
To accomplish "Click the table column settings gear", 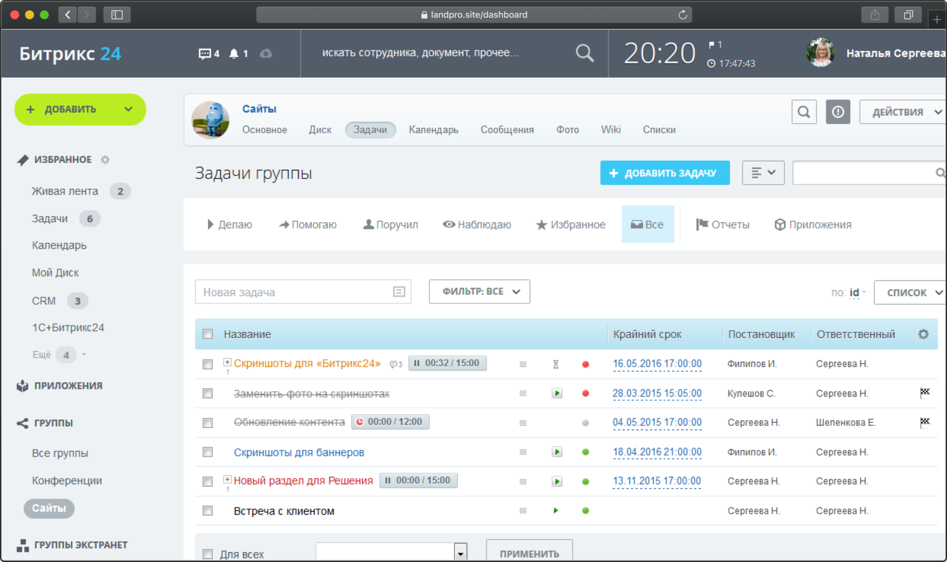I will click(x=923, y=334).
